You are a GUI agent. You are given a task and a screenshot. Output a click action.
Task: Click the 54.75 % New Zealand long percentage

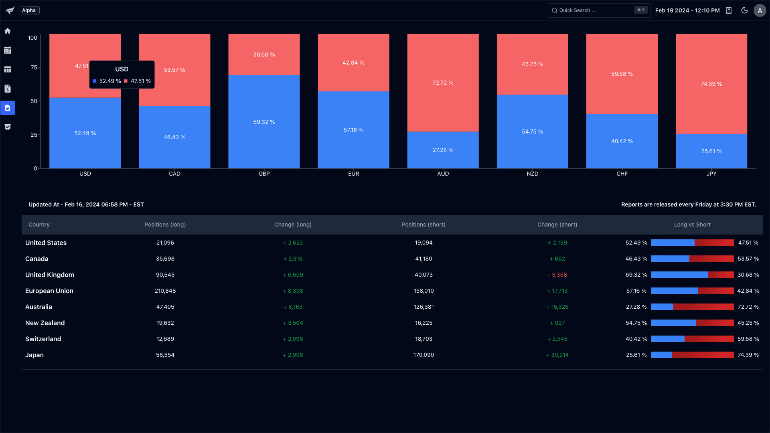point(636,323)
